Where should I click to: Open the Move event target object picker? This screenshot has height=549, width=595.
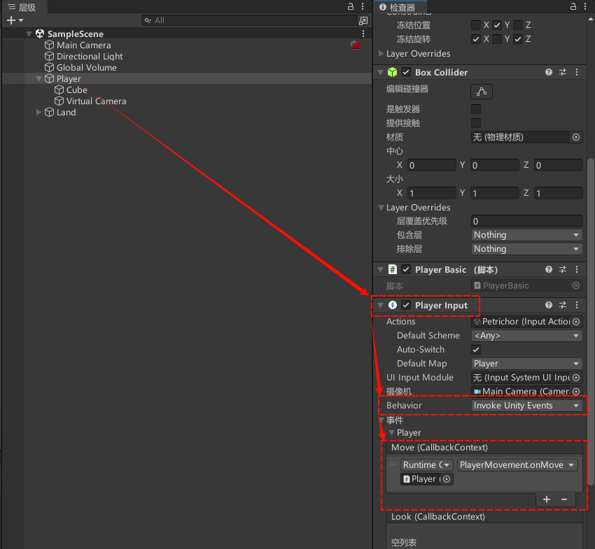447,479
